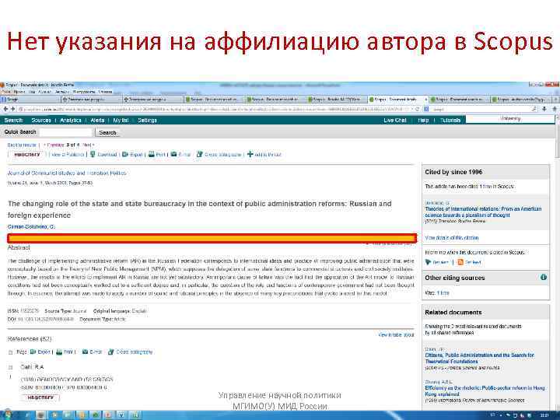The width and height of the screenshot is (560, 420).
Task: Open Theories of international relations citing article
Action: click(x=483, y=212)
